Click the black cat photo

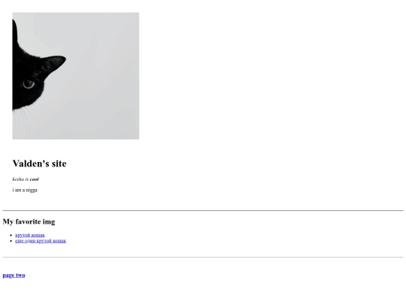(76, 76)
